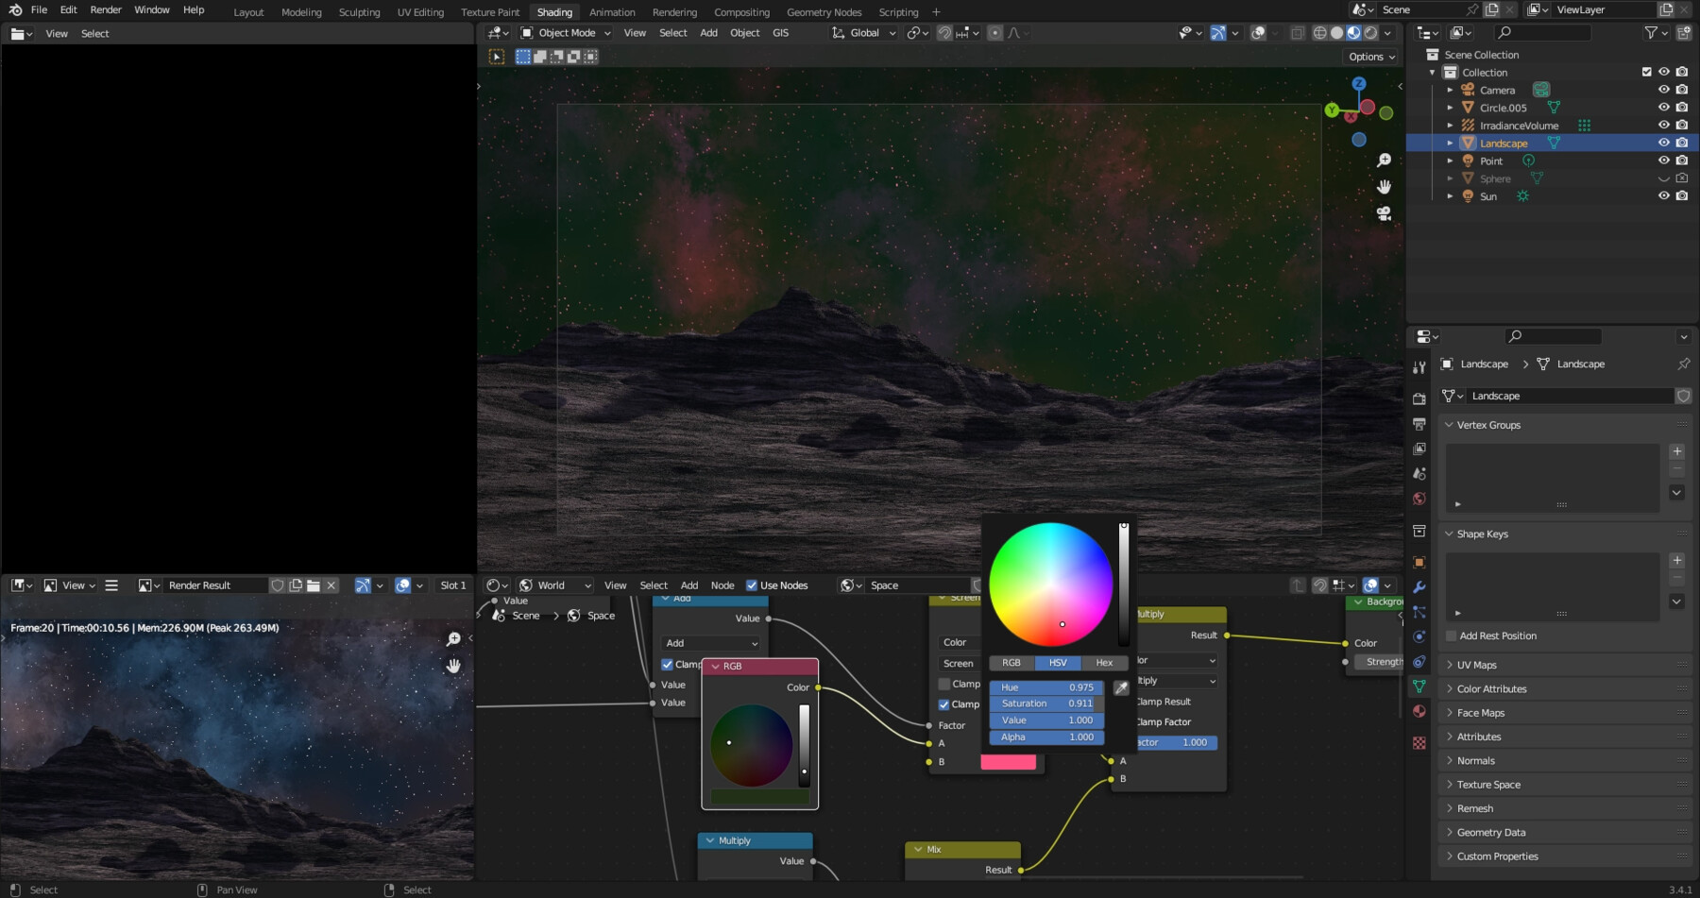Select the Render Properties camera icon

1419,398
